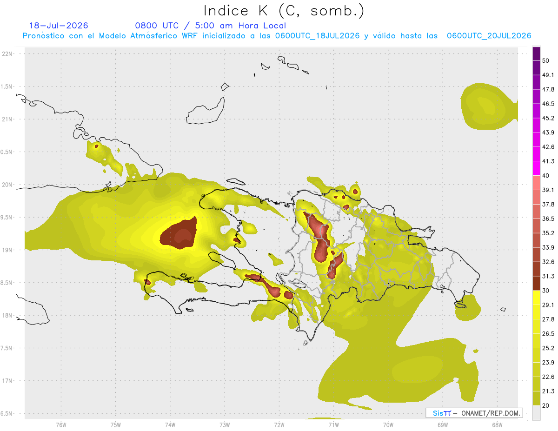
Task: Click the '23.9' value on the color scale
Action: (x=548, y=362)
